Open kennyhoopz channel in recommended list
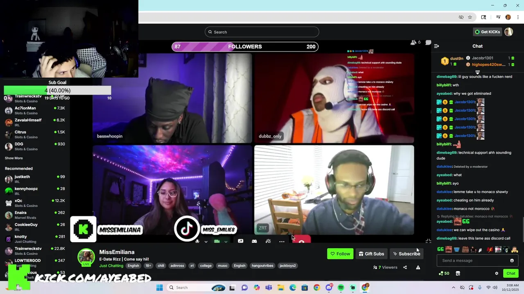 tap(35, 191)
